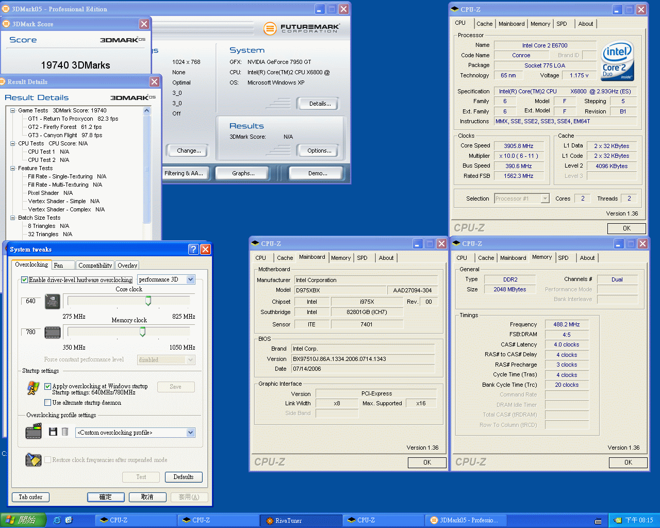Delete overclocking profile with trash icon

(65, 432)
